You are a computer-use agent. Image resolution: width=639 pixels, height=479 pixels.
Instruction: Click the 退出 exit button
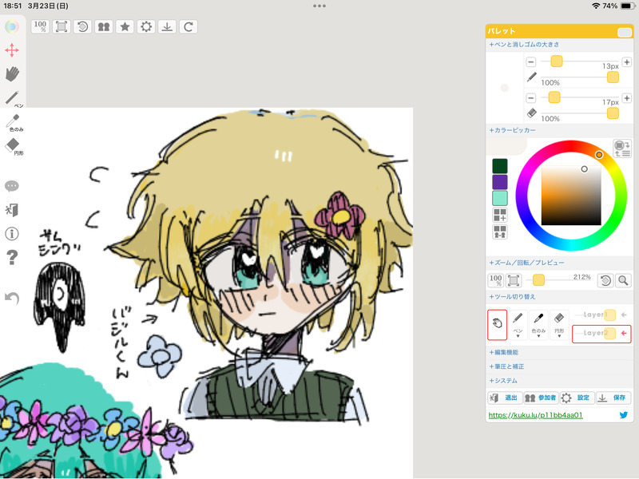coord(505,398)
